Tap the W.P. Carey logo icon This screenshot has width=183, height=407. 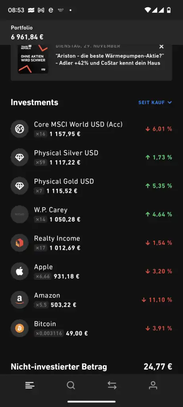click(x=19, y=214)
